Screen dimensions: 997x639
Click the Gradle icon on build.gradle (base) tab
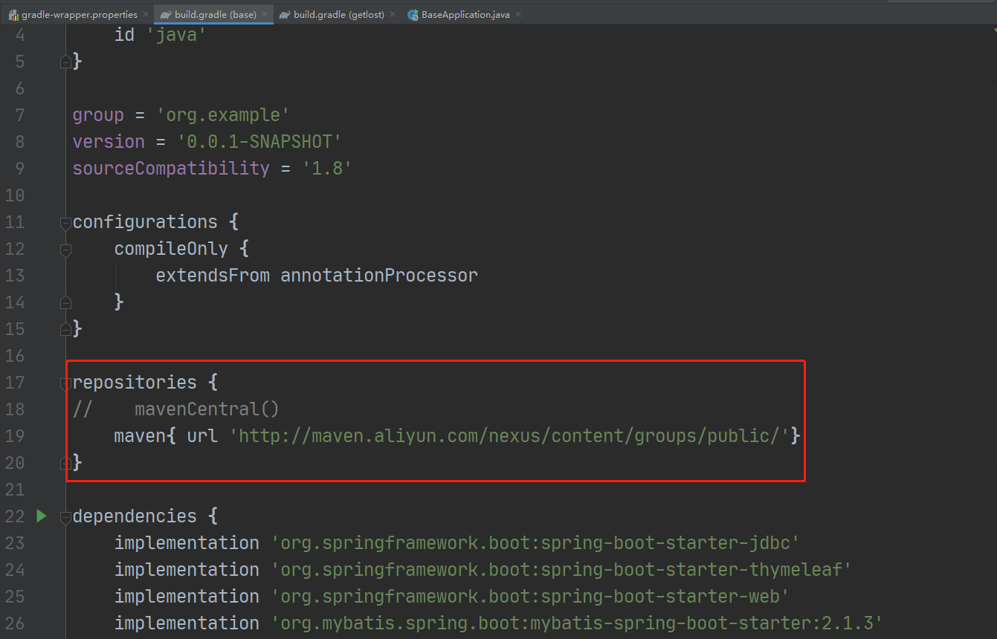(x=166, y=15)
